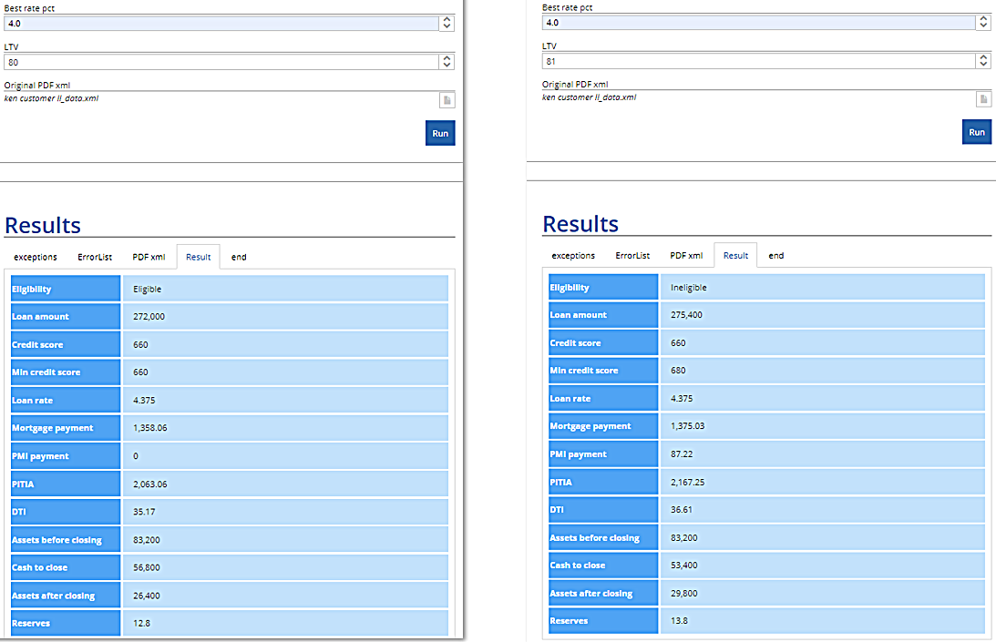996x642 pixels.
Task: Click the file browse icon beside the left Original PDF xml field
Action: [447, 100]
